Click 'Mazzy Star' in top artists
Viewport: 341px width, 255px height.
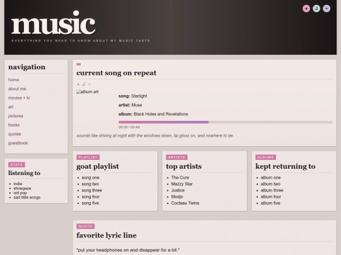[182, 184]
